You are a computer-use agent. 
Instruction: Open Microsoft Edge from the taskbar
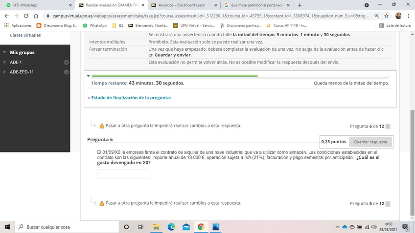(x=171, y=227)
